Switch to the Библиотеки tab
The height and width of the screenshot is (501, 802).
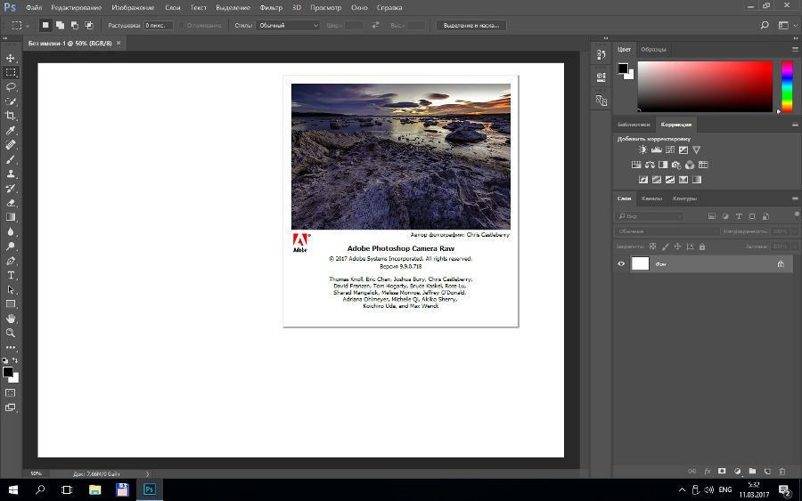coord(634,125)
